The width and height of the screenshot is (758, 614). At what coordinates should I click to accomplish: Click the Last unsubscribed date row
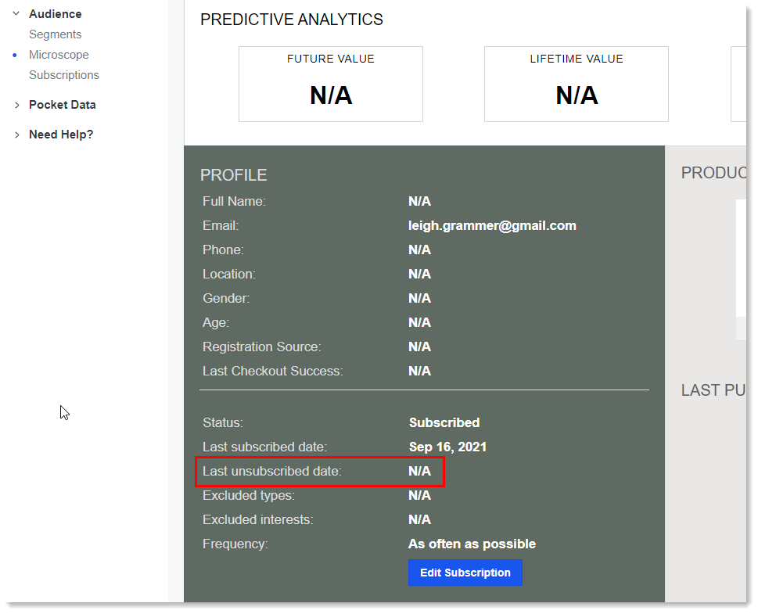(320, 472)
